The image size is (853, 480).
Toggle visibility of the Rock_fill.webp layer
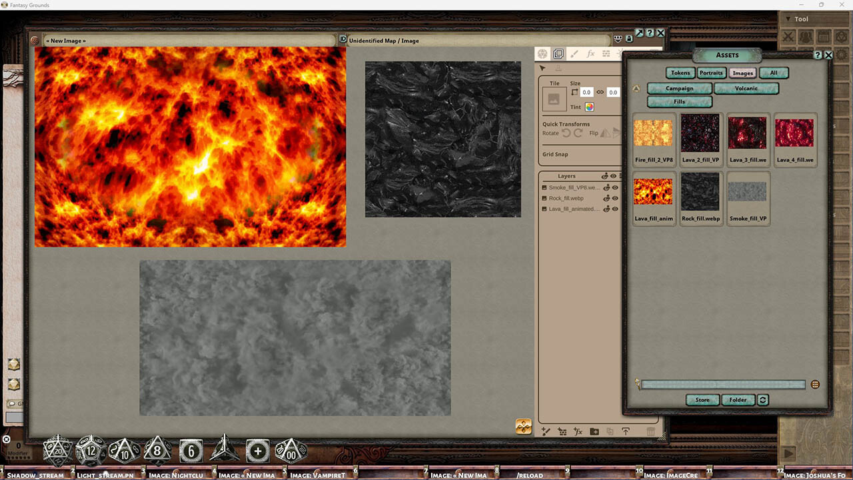616,199
